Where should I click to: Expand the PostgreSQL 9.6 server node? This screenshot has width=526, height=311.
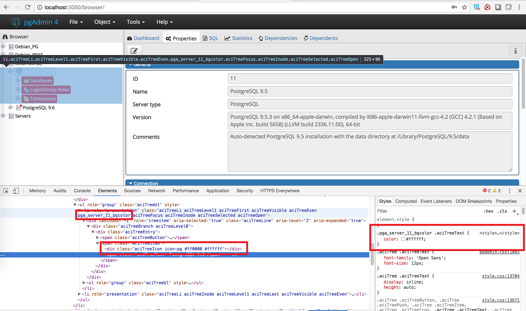tap(11, 107)
